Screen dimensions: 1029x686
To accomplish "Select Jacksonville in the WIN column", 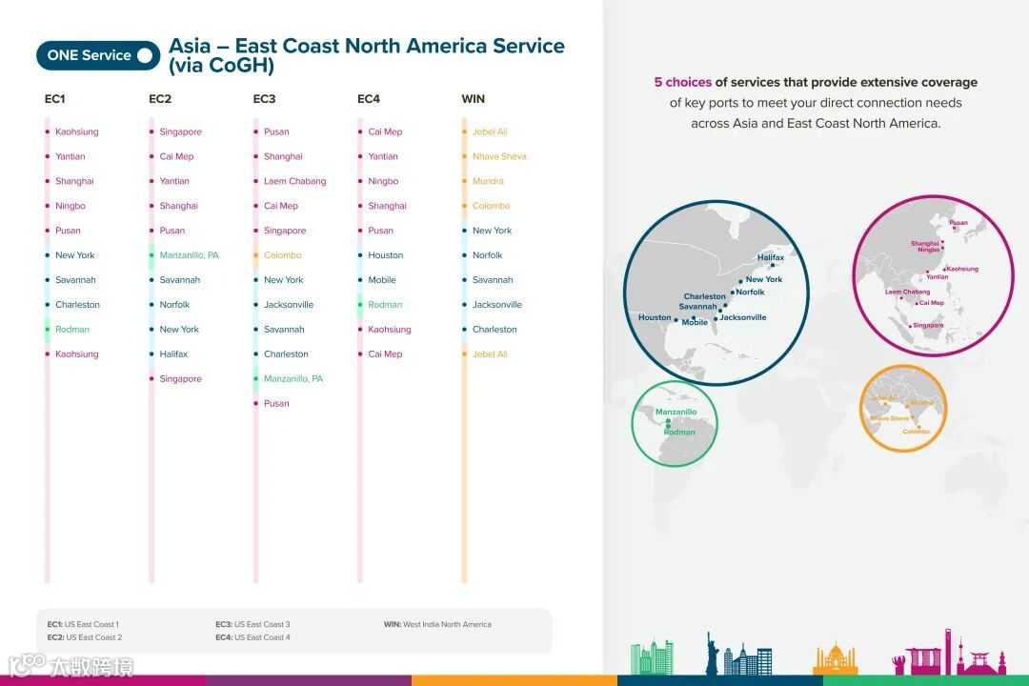I will click(496, 305).
